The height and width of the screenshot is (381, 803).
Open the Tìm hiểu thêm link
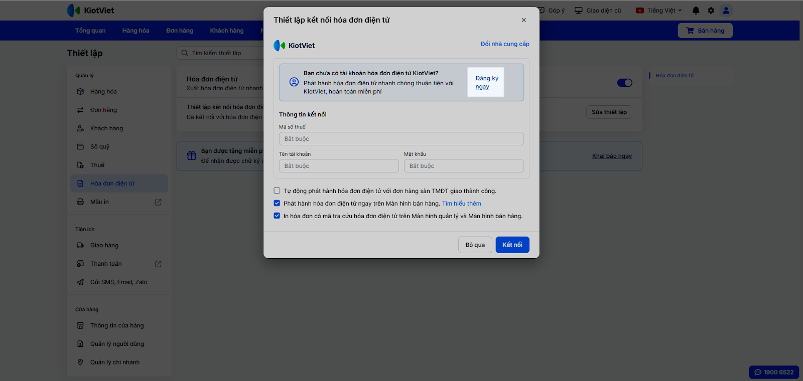462,204
